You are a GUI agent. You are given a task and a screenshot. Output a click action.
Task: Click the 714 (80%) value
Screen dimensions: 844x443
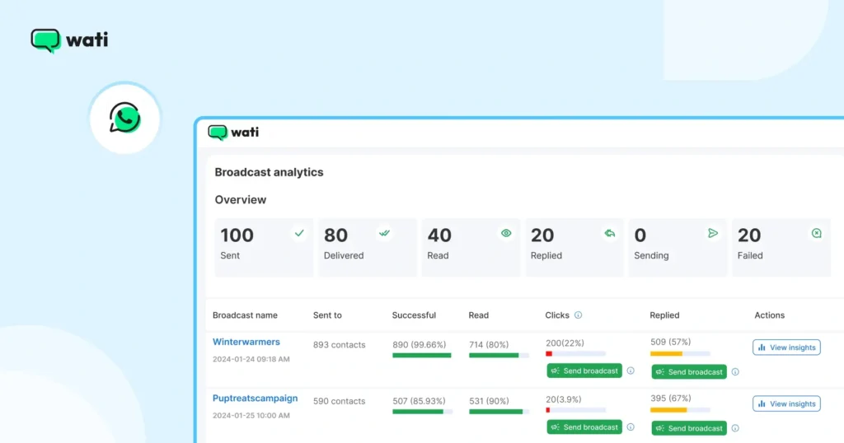489,345
